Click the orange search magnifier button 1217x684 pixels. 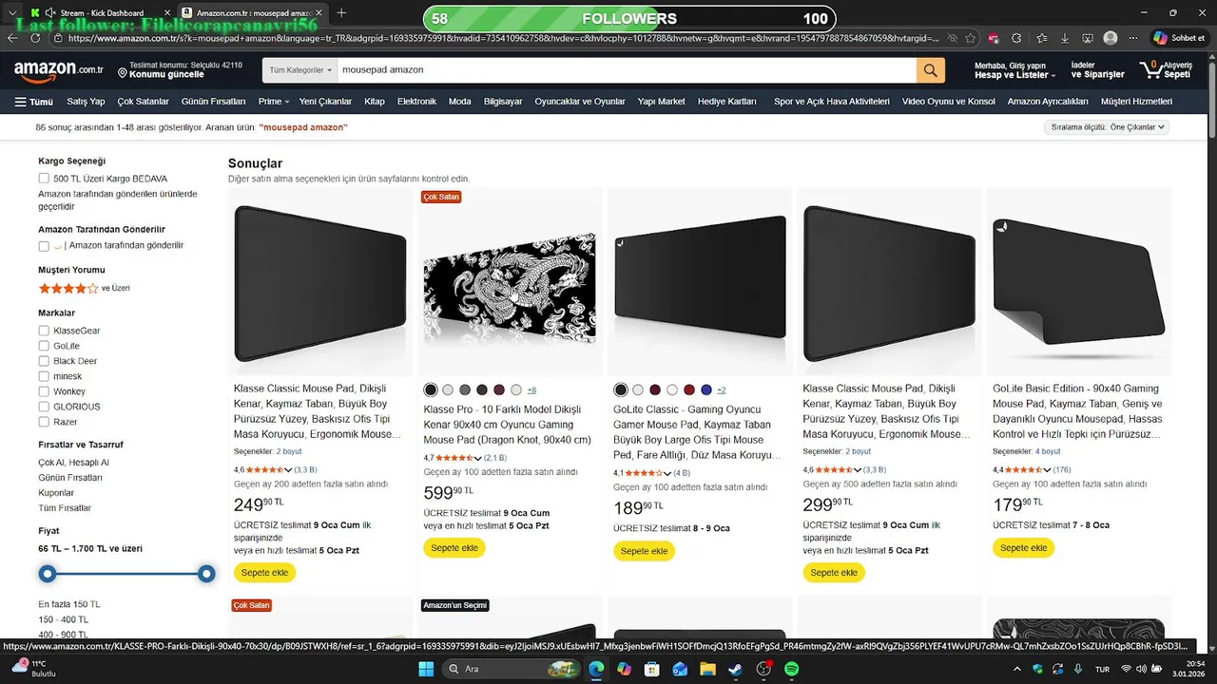(x=930, y=70)
